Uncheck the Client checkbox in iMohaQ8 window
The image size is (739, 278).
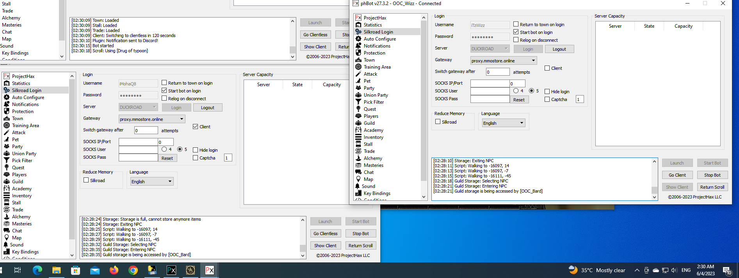coord(196,127)
